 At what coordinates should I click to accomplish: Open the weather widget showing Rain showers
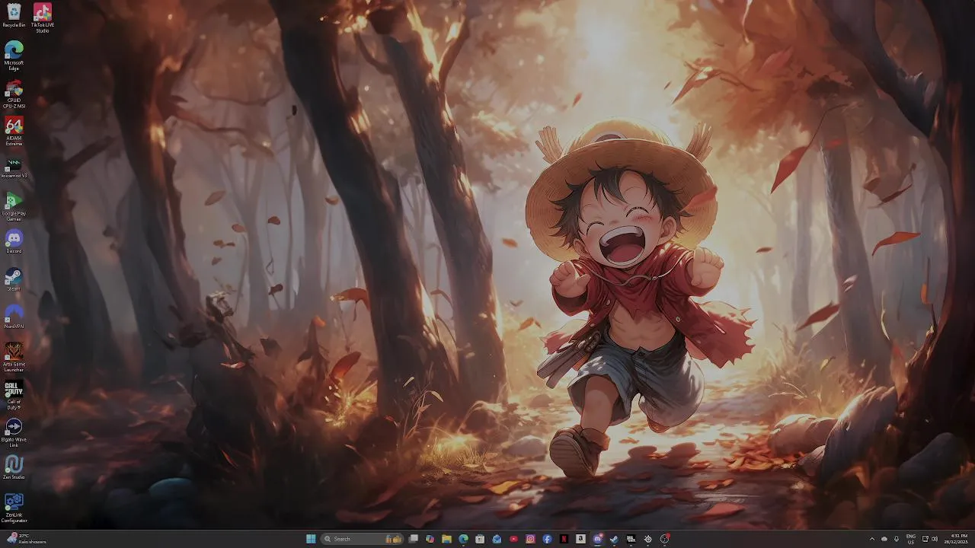(x=27, y=539)
